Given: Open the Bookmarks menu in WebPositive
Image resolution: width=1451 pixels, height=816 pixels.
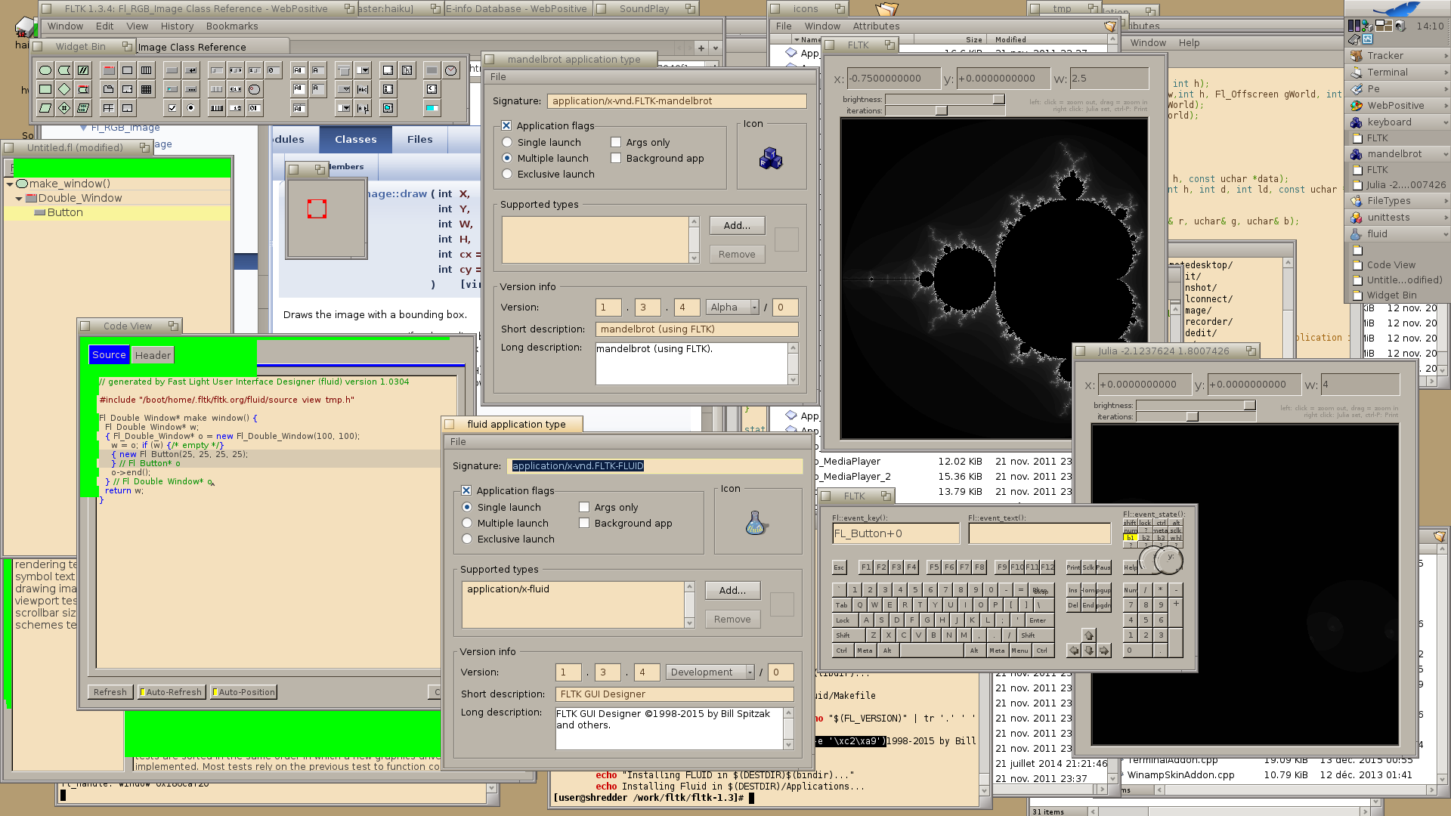Looking at the screenshot, I should pos(231,26).
